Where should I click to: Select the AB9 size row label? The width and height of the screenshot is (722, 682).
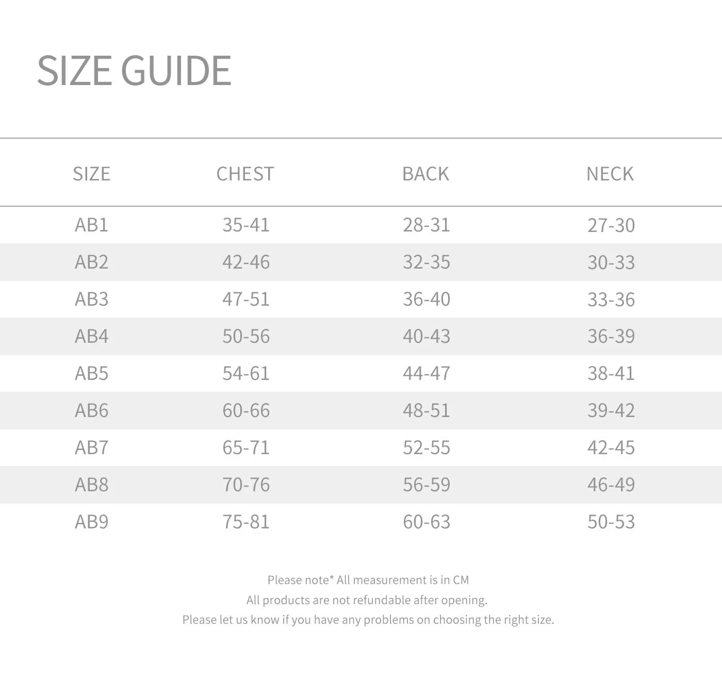tap(91, 522)
